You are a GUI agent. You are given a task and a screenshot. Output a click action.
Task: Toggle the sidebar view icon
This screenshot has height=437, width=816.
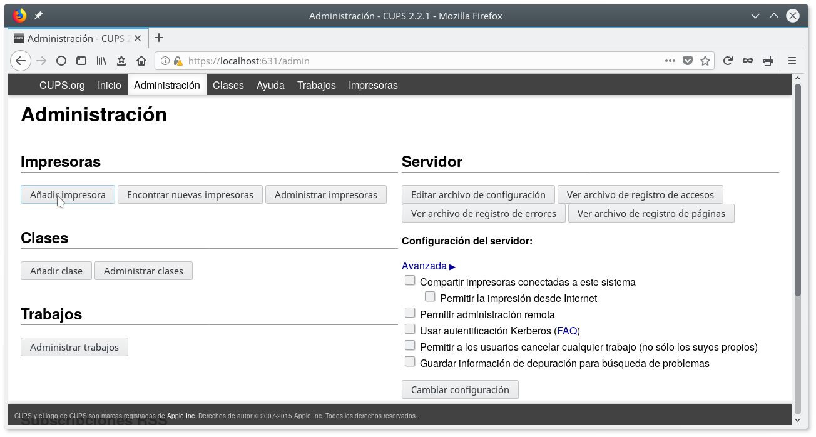[81, 61]
